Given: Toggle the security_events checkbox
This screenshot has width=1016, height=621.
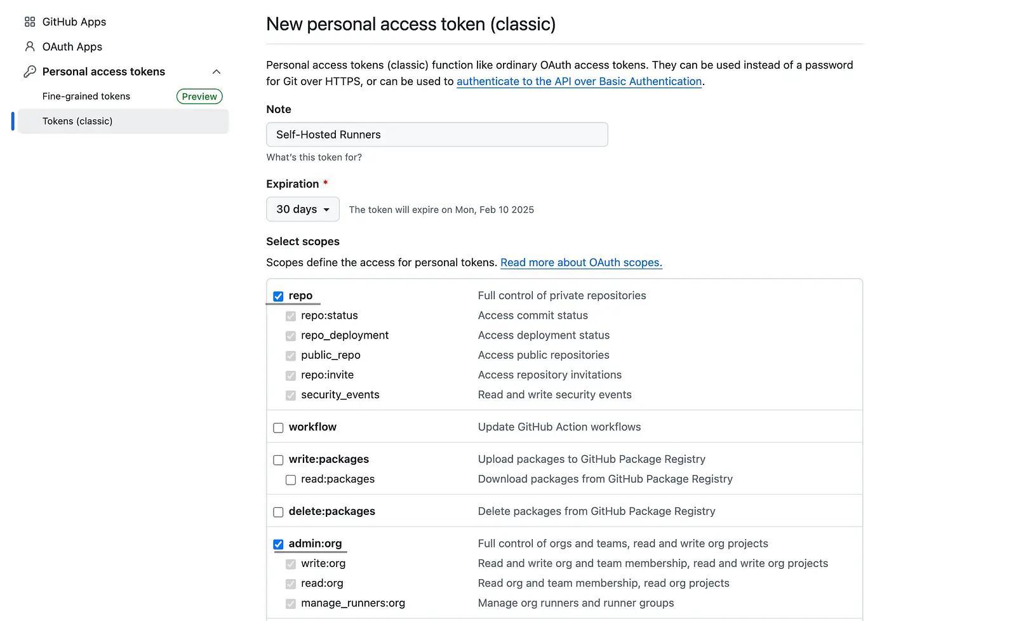Looking at the screenshot, I should click(x=291, y=396).
